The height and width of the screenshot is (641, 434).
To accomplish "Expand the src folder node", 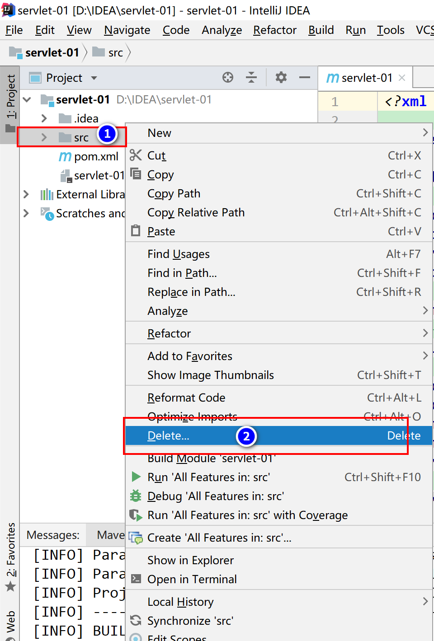I will click(44, 137).
